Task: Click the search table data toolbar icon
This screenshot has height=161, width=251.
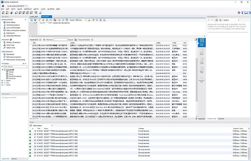Action: 36,13
